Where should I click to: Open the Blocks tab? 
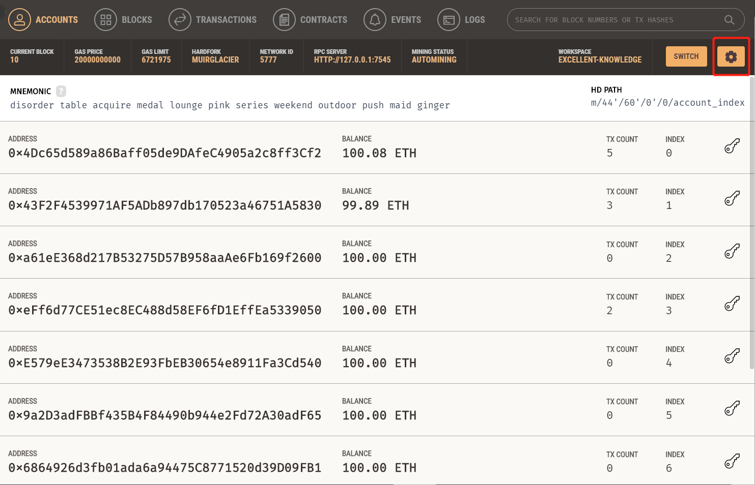click(x=123, y=20)
